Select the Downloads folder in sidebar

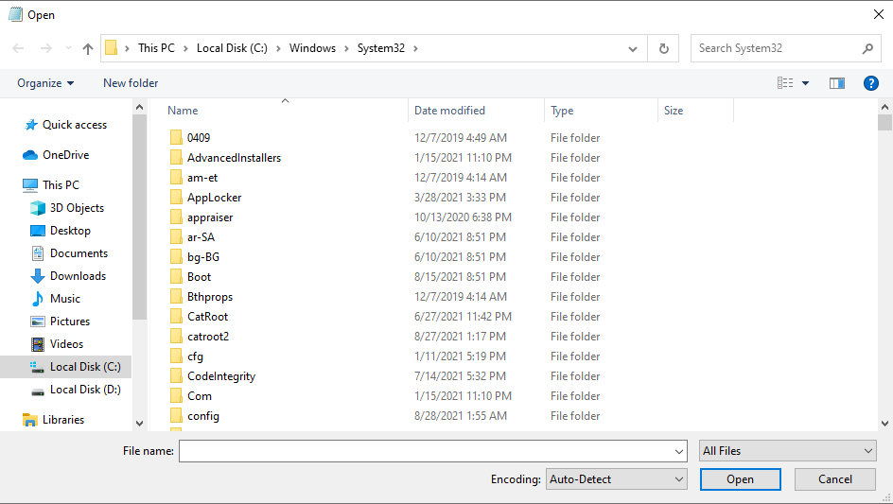pos(78,276)
